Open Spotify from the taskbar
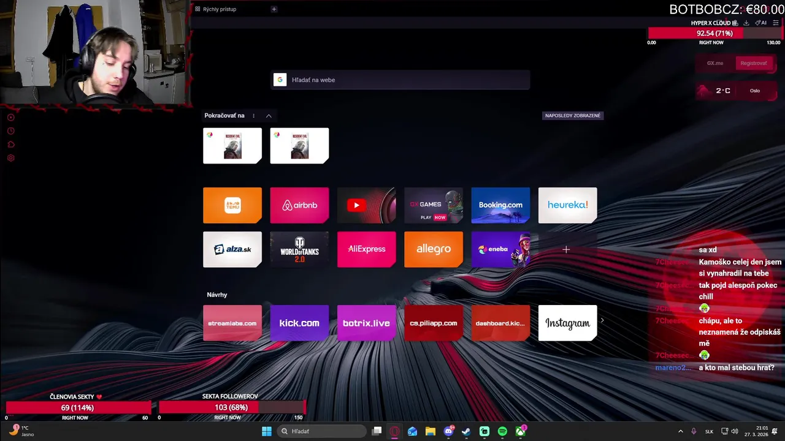The width and height of the screenshot is (785, 441). pos(502,431)
